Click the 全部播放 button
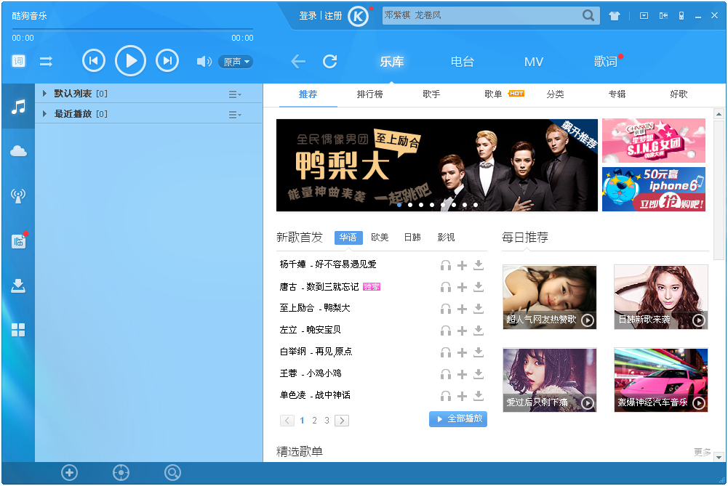This screenshot has height=486, width=728. (x=458, y=419)
